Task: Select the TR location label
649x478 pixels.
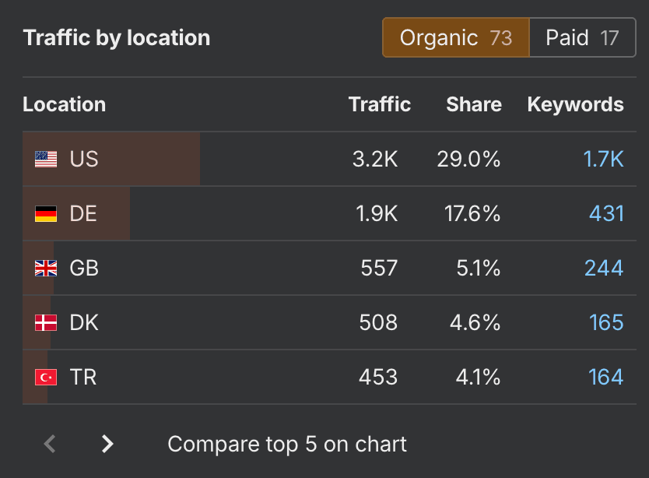Action: [x=83, y=378]
